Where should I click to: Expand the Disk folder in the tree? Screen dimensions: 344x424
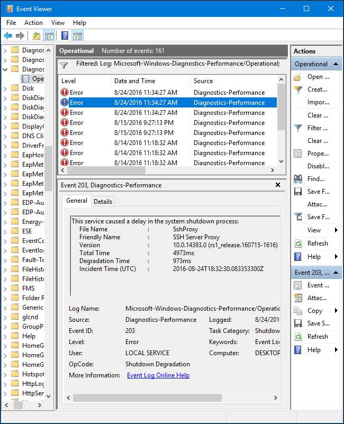pyautogui.click(x=6, y=89)
